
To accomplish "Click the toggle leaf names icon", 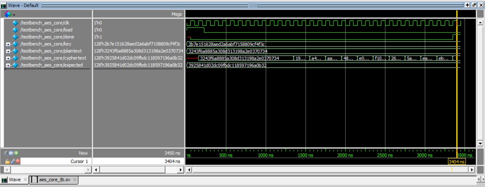I will (x=6, y=153).
